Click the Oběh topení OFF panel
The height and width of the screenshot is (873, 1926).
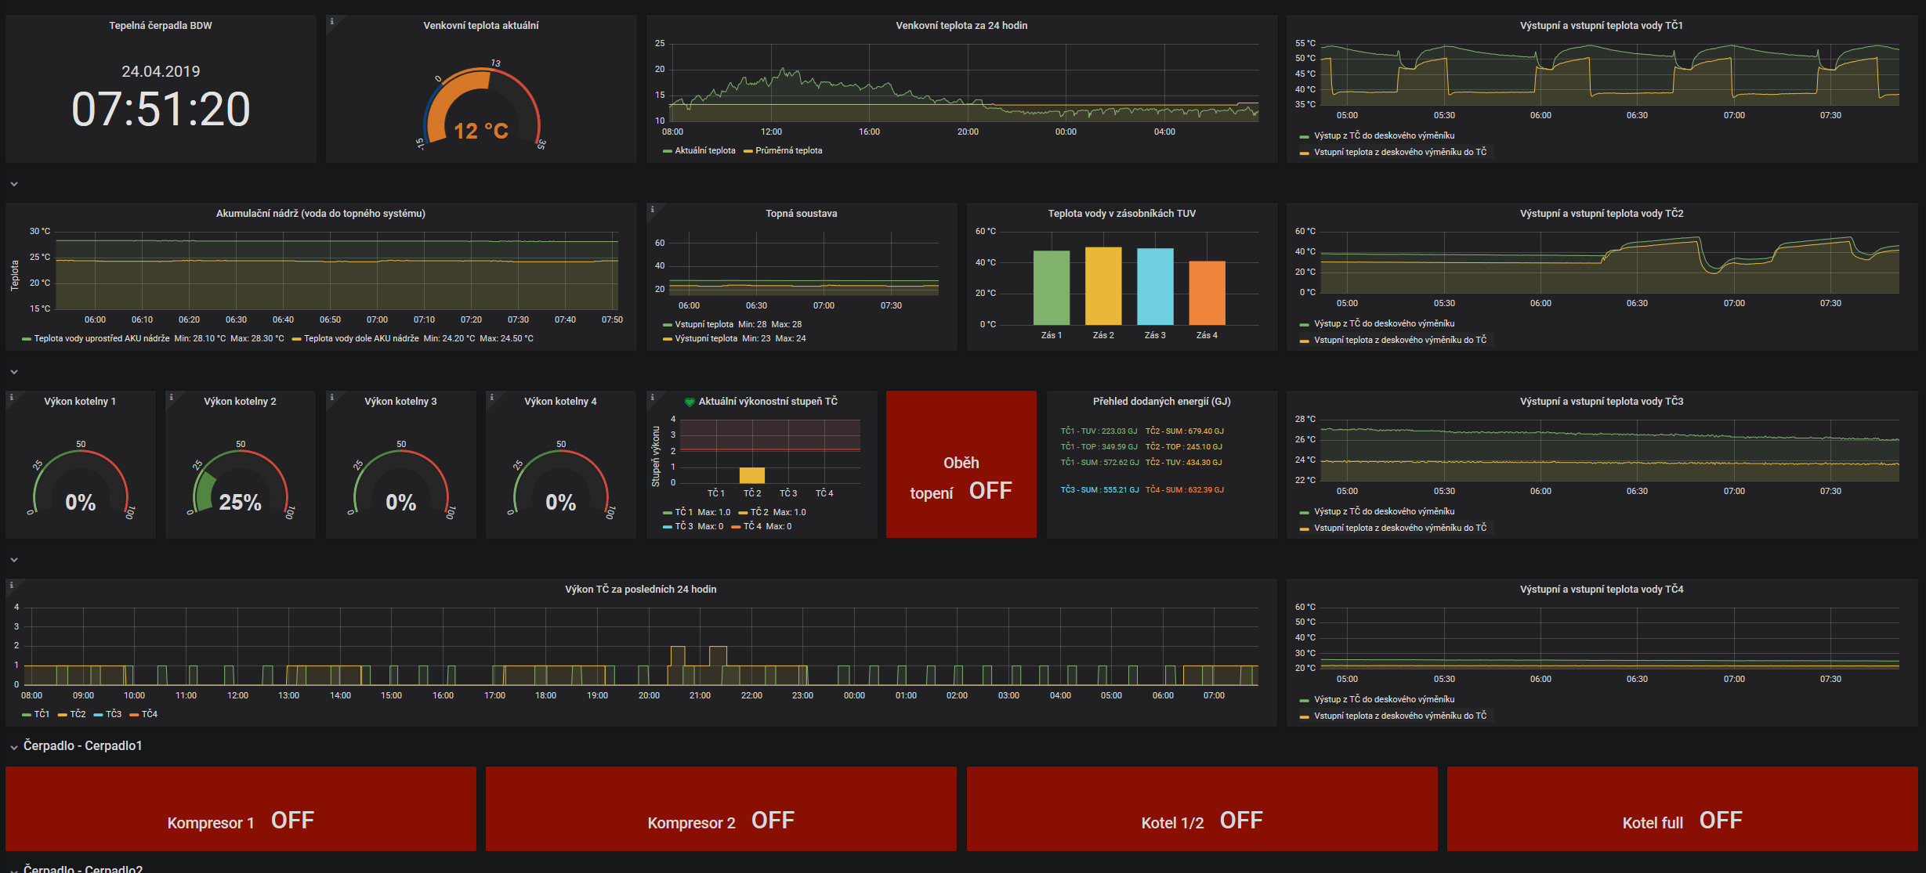[961, 464]
